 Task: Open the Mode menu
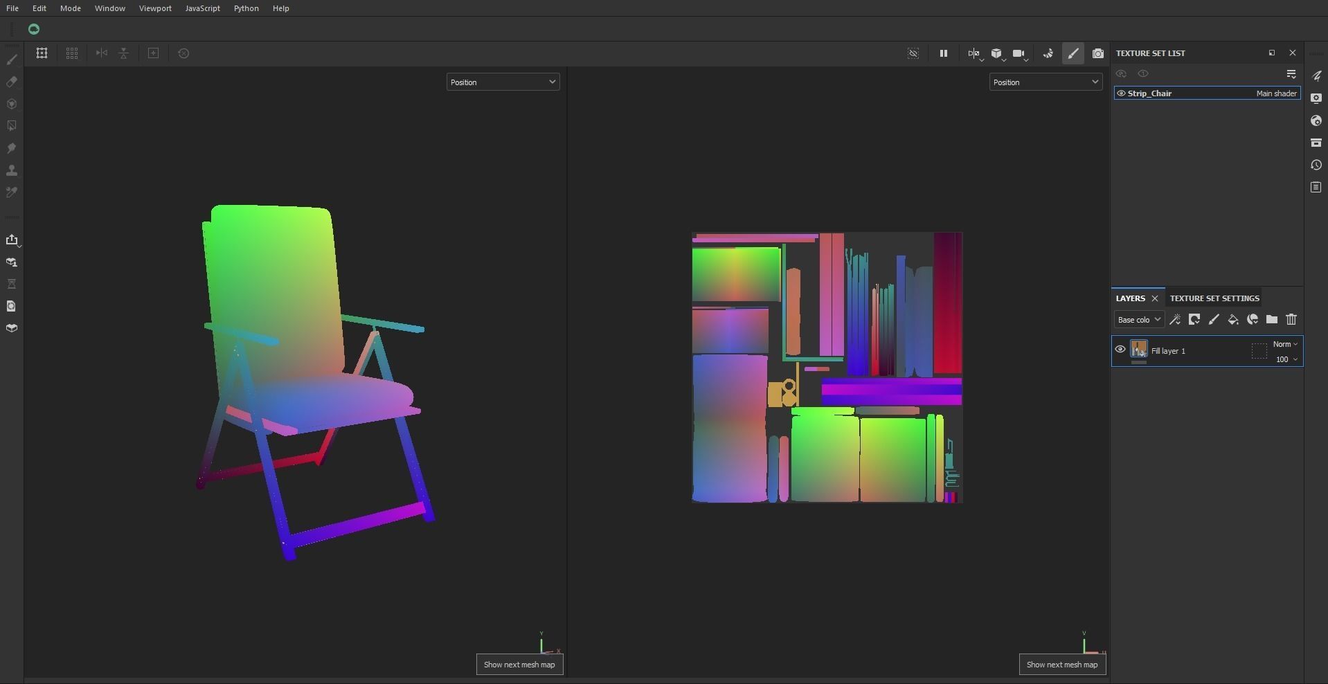71,8
